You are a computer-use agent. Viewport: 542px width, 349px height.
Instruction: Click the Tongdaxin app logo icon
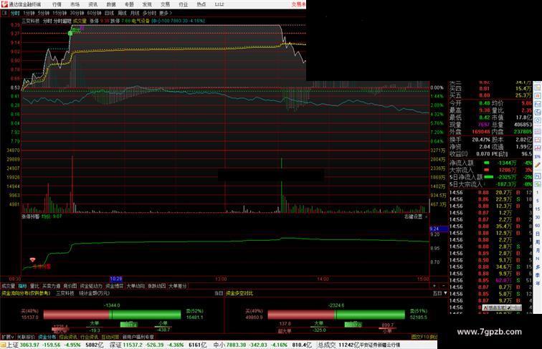[4, 4]
